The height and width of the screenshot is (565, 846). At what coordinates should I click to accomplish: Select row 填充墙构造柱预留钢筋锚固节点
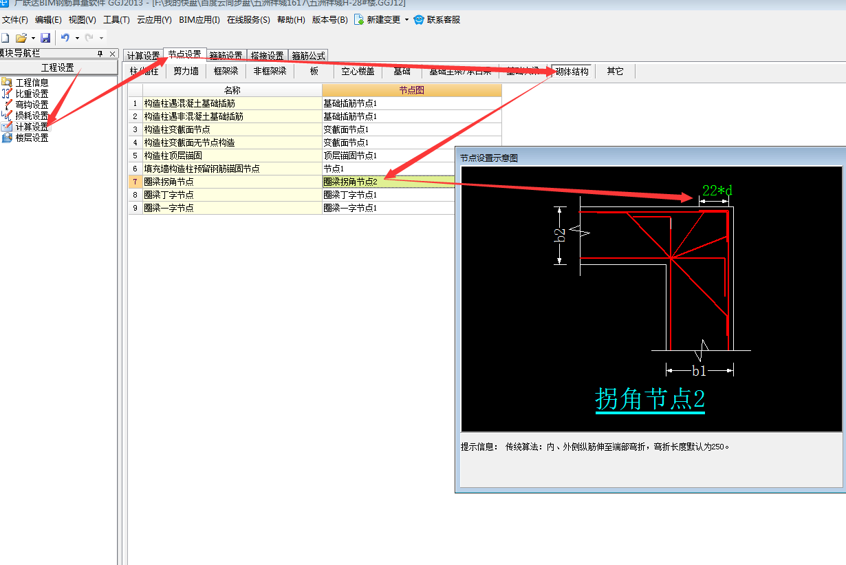(x=232, y=169)
